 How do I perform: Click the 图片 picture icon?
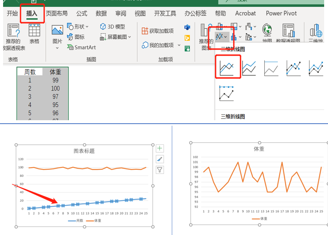[57, 30]
